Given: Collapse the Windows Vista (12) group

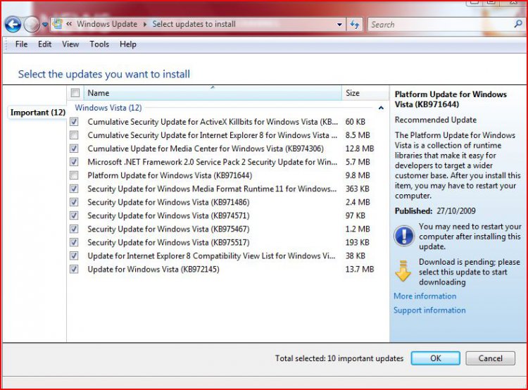Looking at the screenshot, I should [381, 108].
